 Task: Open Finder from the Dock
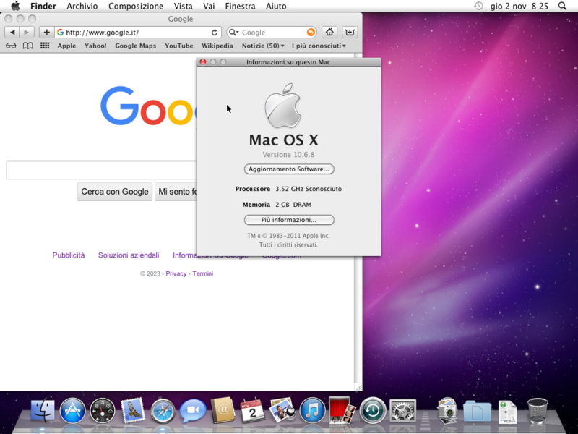pos(43,410)
